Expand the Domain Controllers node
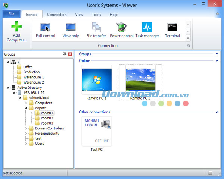This screenshot has width=224, height=179. pos(26,128)
